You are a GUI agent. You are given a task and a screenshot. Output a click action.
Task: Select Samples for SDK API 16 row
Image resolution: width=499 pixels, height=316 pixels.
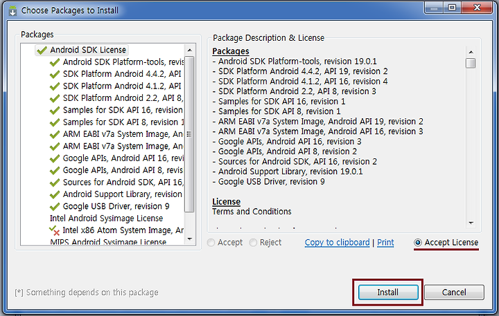pos(123,110)
